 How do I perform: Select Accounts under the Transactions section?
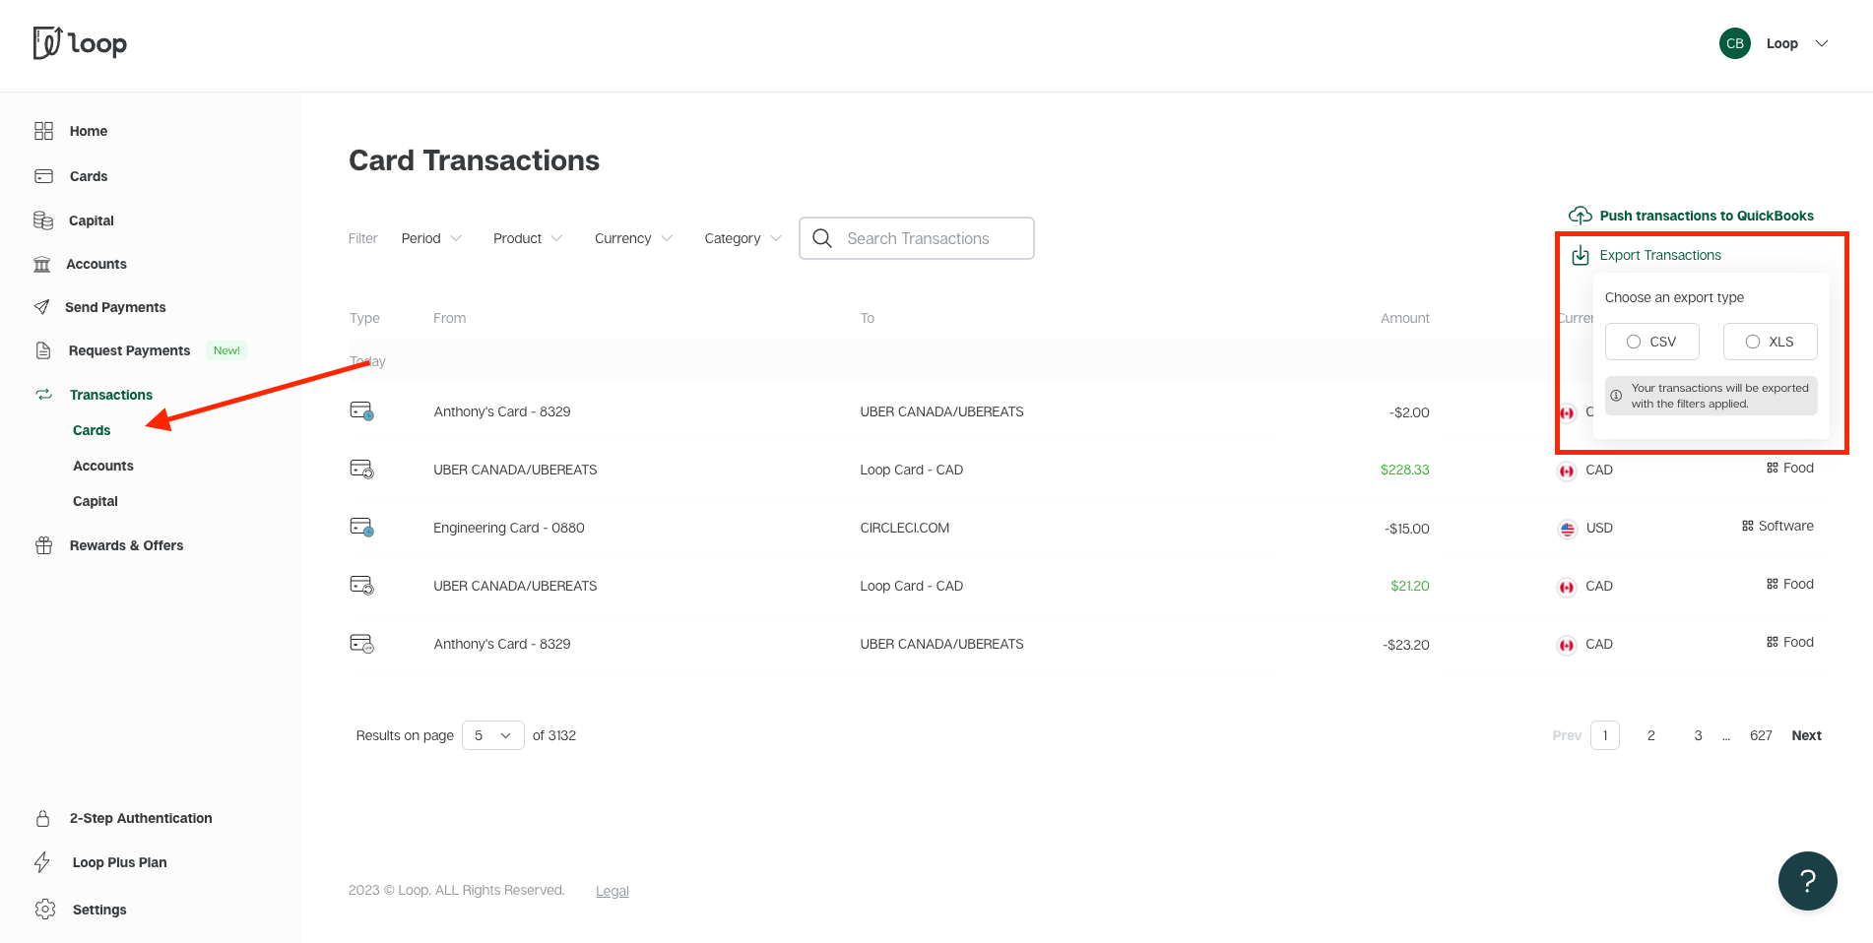click(x=102, y=465)
